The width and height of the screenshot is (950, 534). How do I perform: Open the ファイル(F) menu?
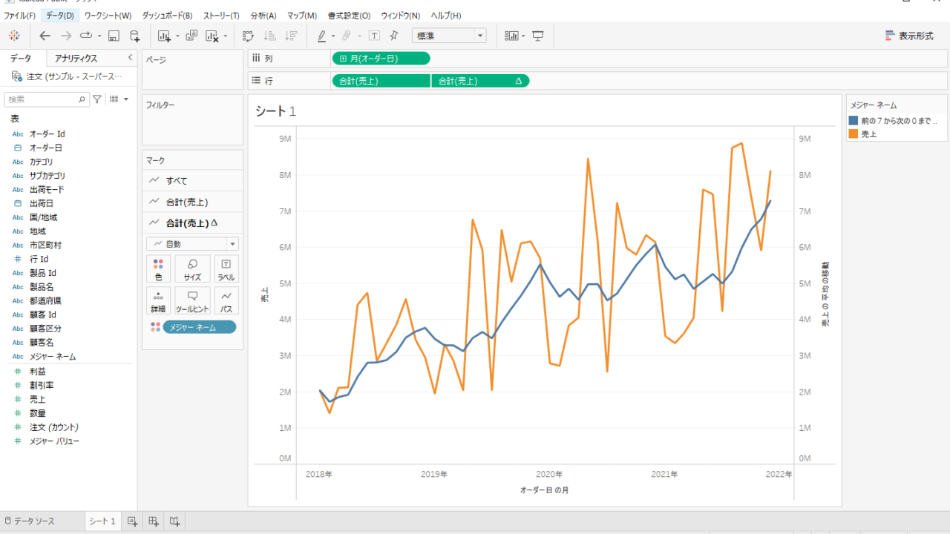[19, 16]
